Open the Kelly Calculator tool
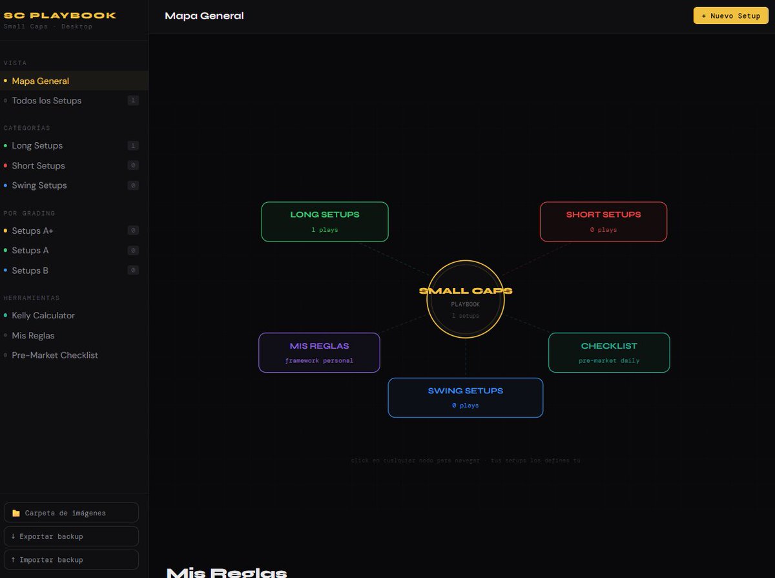Screen dimensions: 775x578 pos(74,316)
